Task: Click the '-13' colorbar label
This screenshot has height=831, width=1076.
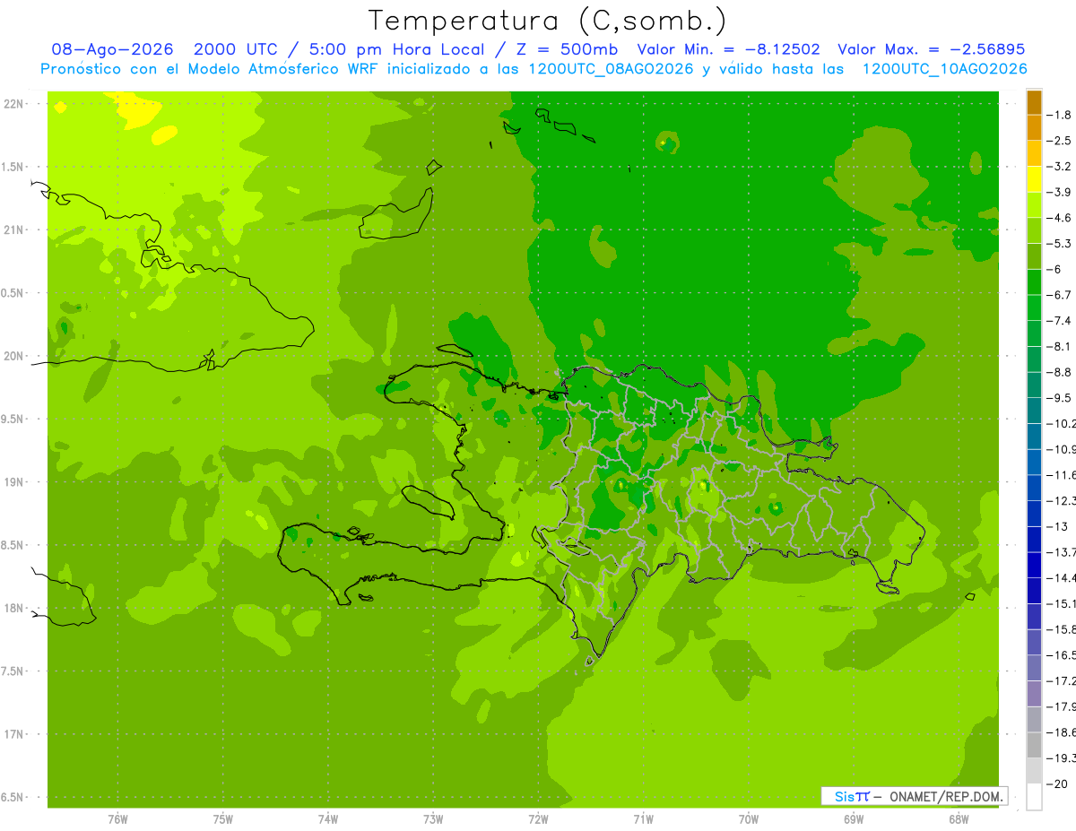Action: coord(1057,526)
